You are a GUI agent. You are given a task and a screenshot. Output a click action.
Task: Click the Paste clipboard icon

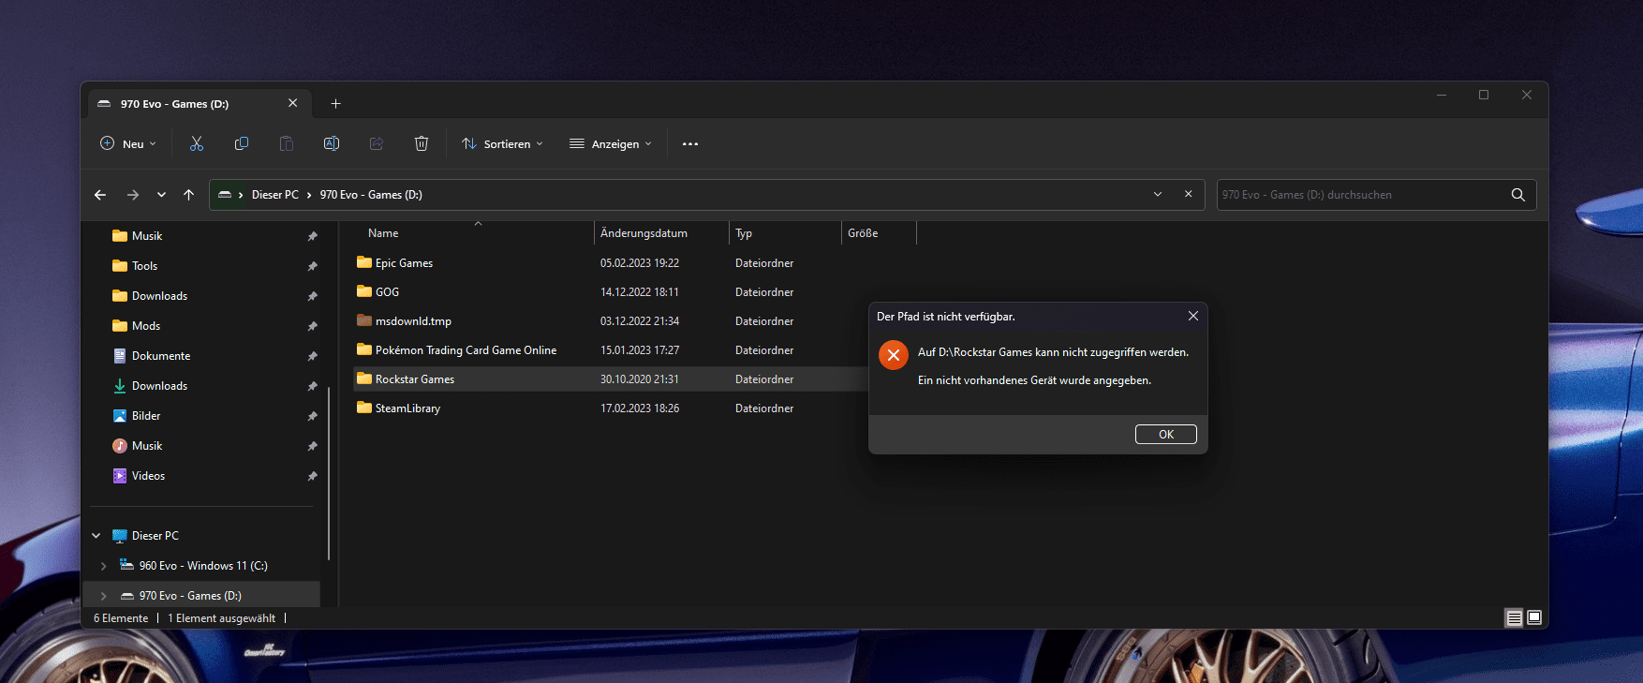click(x=287, y=143)
